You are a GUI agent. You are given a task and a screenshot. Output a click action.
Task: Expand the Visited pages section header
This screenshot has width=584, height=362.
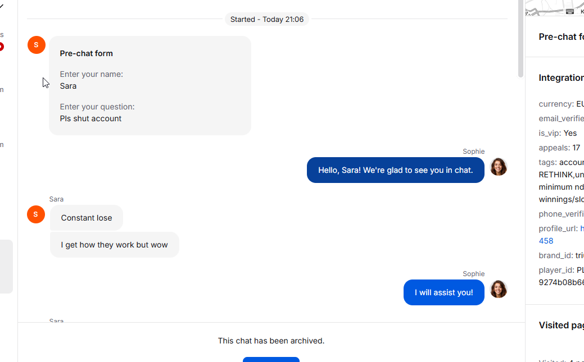tap(562, 325)
